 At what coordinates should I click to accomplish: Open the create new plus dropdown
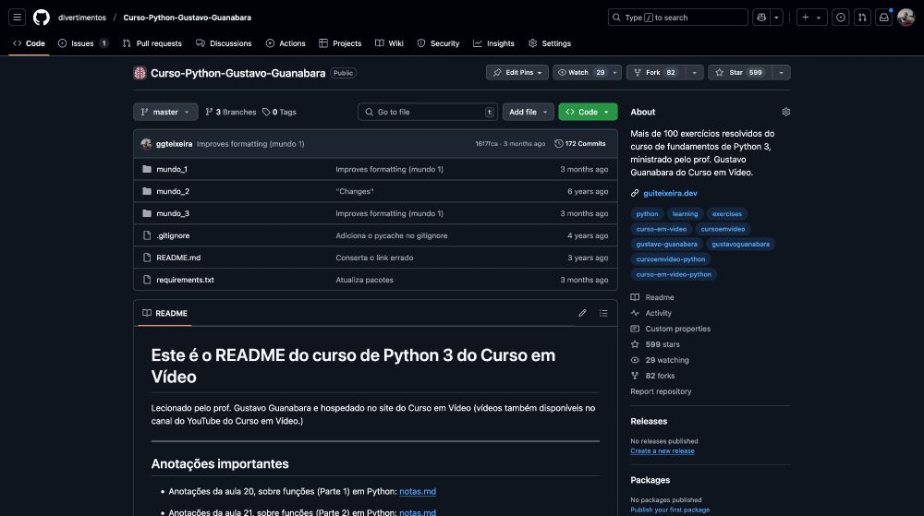coord(811,18)
